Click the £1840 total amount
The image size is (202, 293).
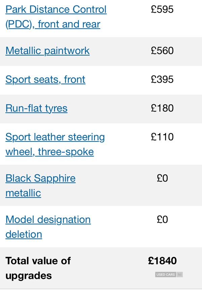(162, 261)
